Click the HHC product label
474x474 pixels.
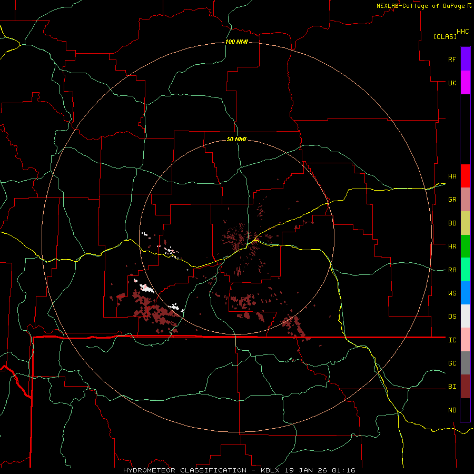(x=463, y=32)
